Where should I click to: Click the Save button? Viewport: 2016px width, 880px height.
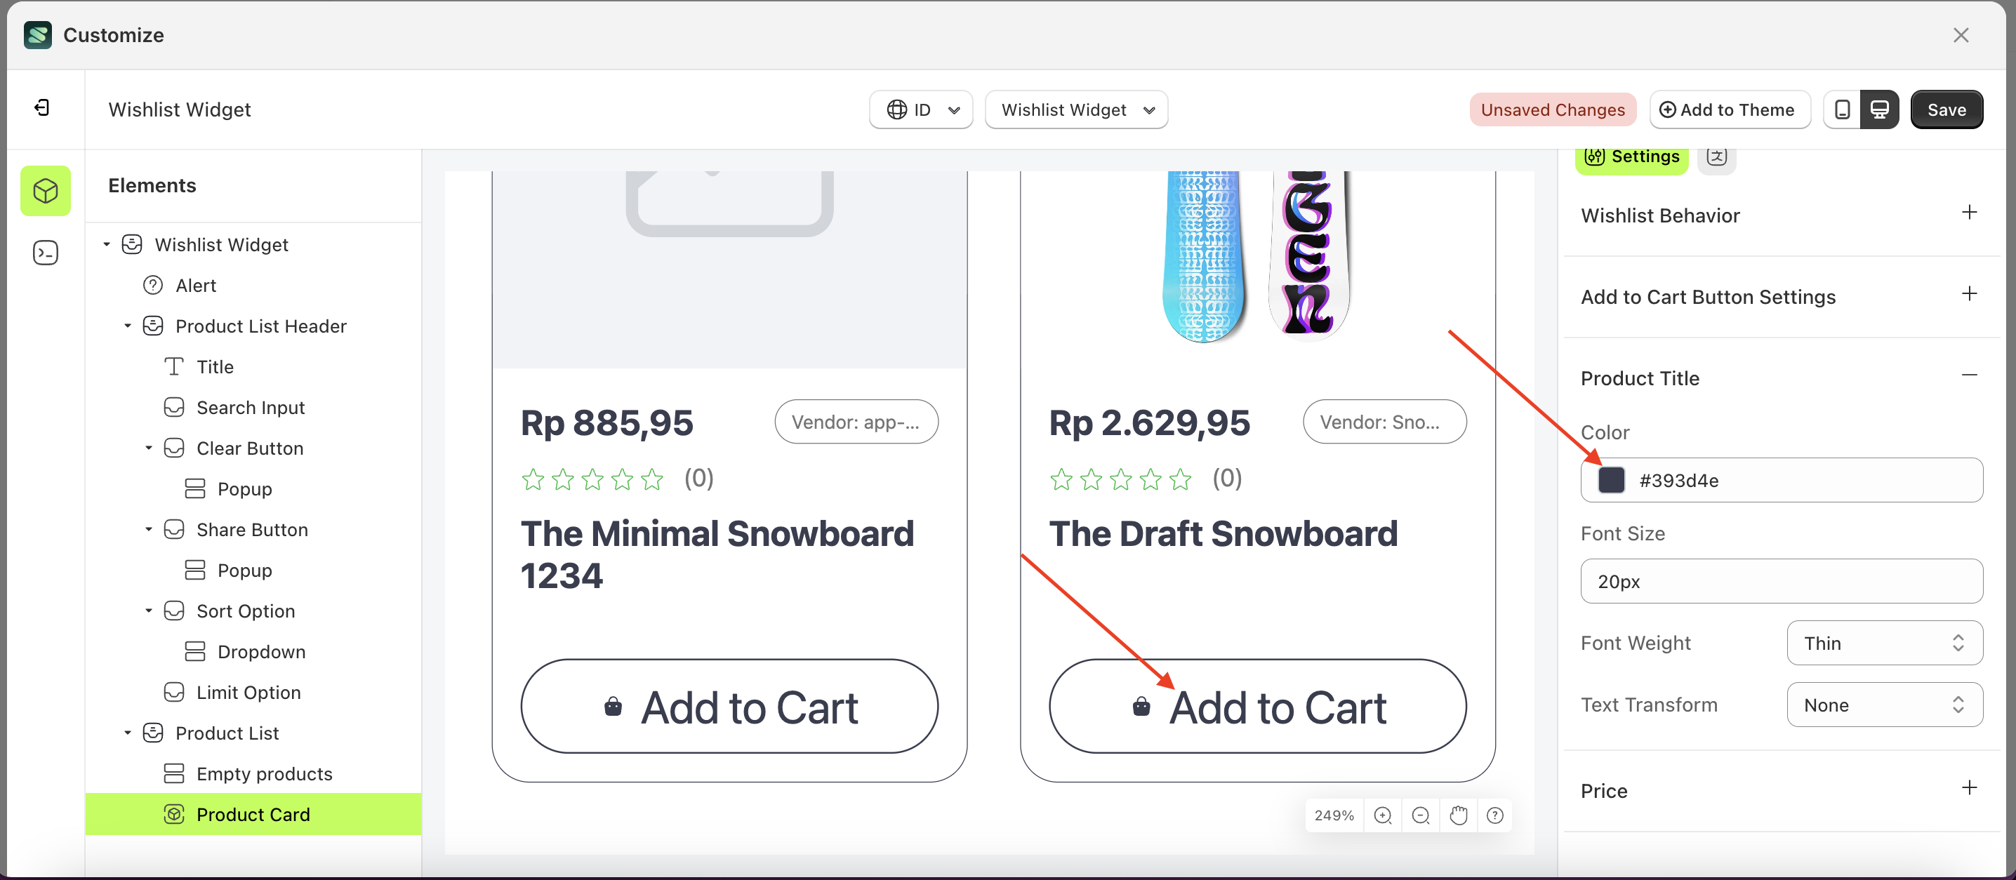click(1947, 109)
